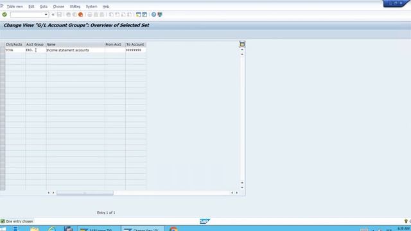
Task: Click the Customize Local Layout icon
Action: coord(160,14)
